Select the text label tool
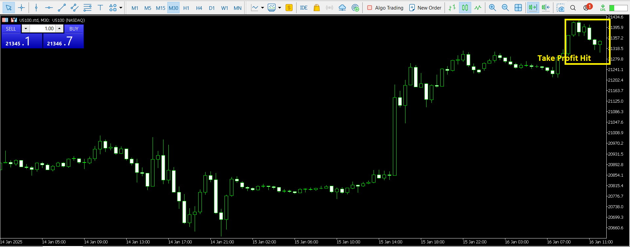630x247 pixels. pos(100,8)
